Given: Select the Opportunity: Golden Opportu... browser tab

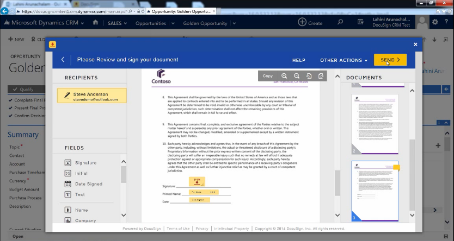Looking at the screenshot, I should 181,11.
